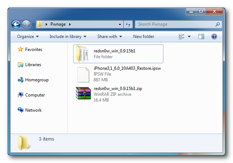This screenshot has height=163, width=233.
Task: Click the 'IPSW File' type label
Action: pyautogui.click(x=102, y=74)
